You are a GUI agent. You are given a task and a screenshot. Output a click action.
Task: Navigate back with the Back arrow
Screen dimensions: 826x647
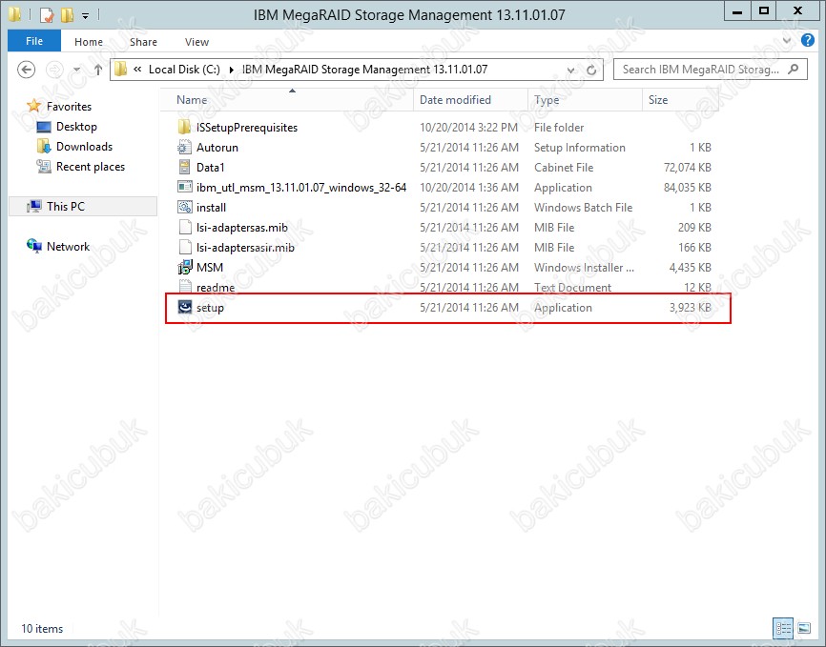tap(27, 70)
